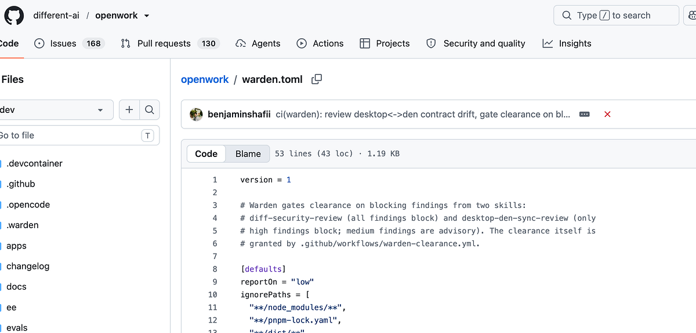Open the openwork breadcrumb link
Viewport: 696px width, 333px height.
pos(205,79)
